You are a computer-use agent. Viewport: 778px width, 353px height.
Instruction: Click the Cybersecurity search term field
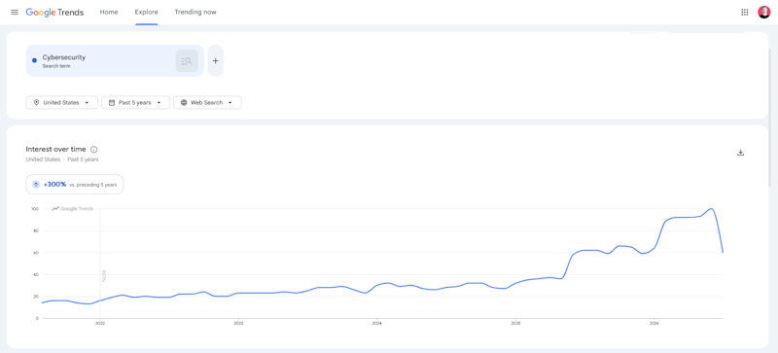(x=115, y=61)
